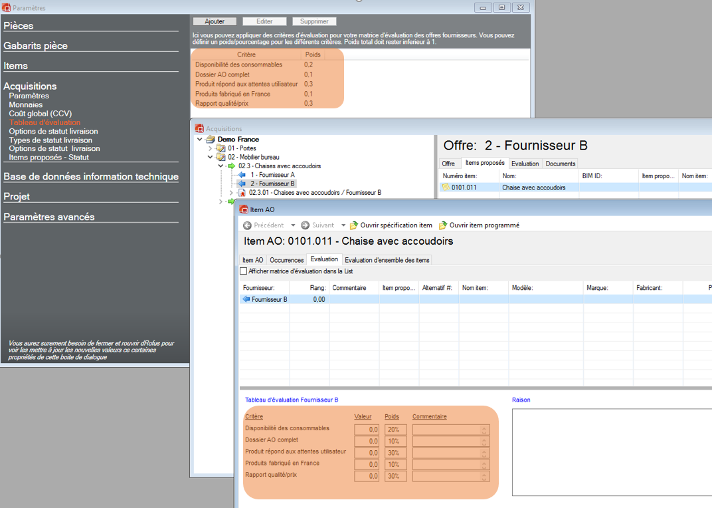Open Evaluation d'ensemble des items tab
This screenshot has width=712, height=508.
[387, 260]
